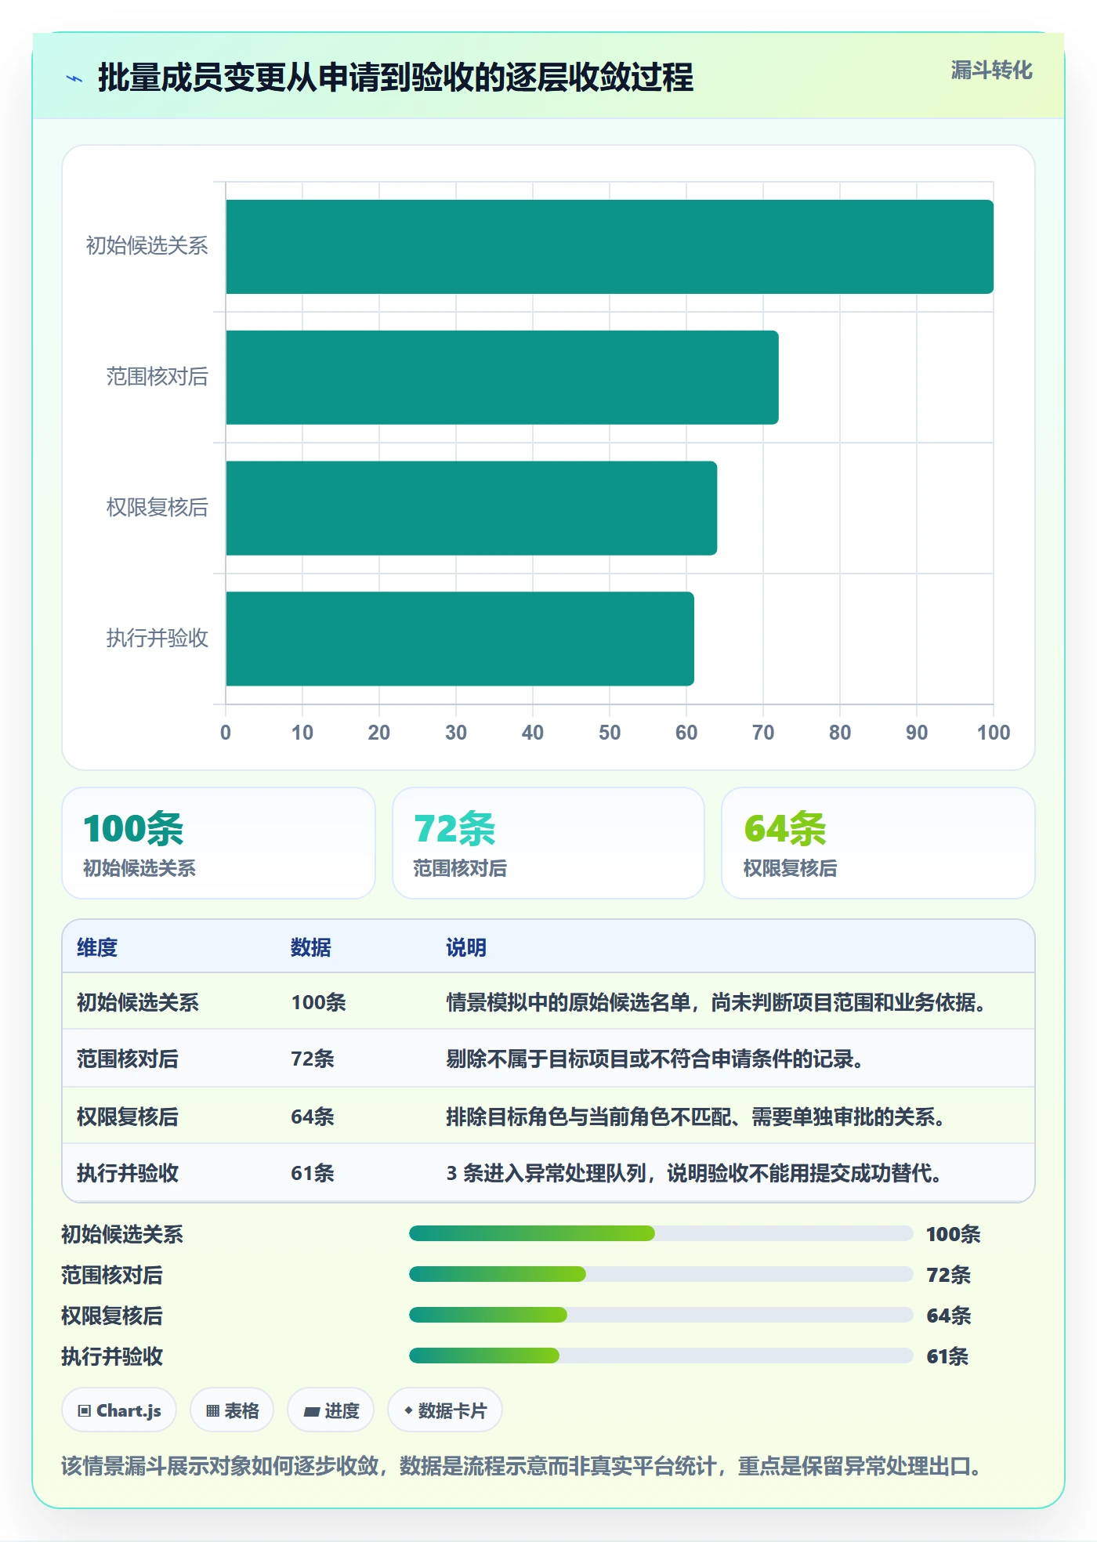This screenshot has width=1097, height=1542.
Task: Click the 维度 column header
Action: (97, 947)
